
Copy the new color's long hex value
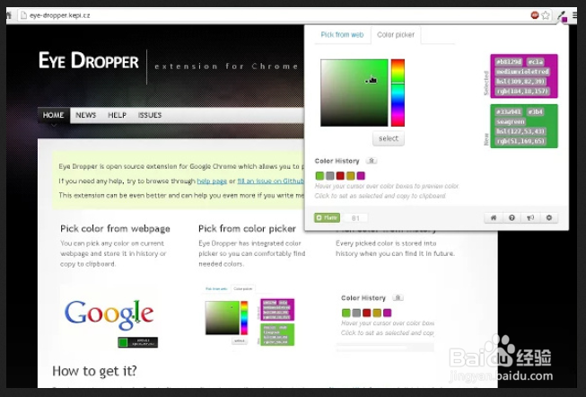click(509, 112)
